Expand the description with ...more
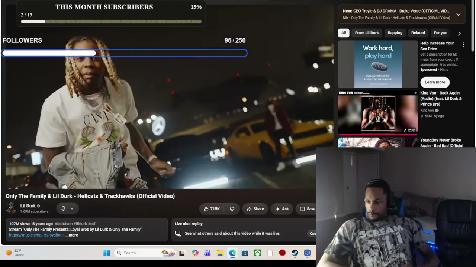This screenshot has width=476, height=267. [72, 235]
